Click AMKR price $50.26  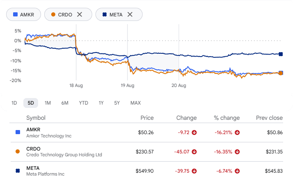pyautogui.click(x=146, y=132)
